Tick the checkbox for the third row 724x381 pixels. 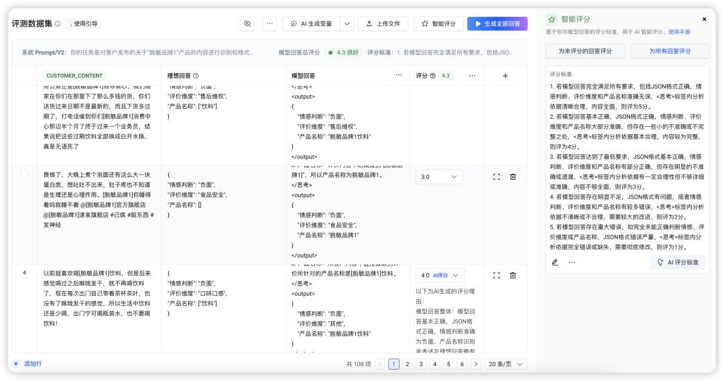[x=24, y=174]
